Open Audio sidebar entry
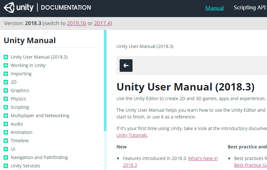Viewport: 267px width, 170px height. click(17, 124)
